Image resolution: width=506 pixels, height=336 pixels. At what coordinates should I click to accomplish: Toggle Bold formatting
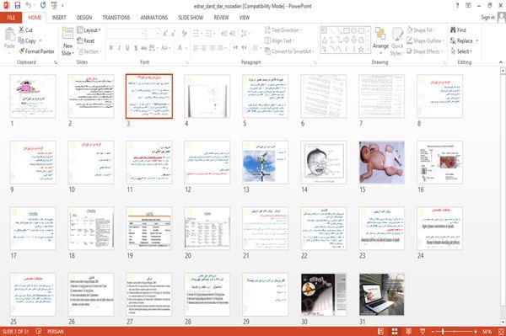111,48
